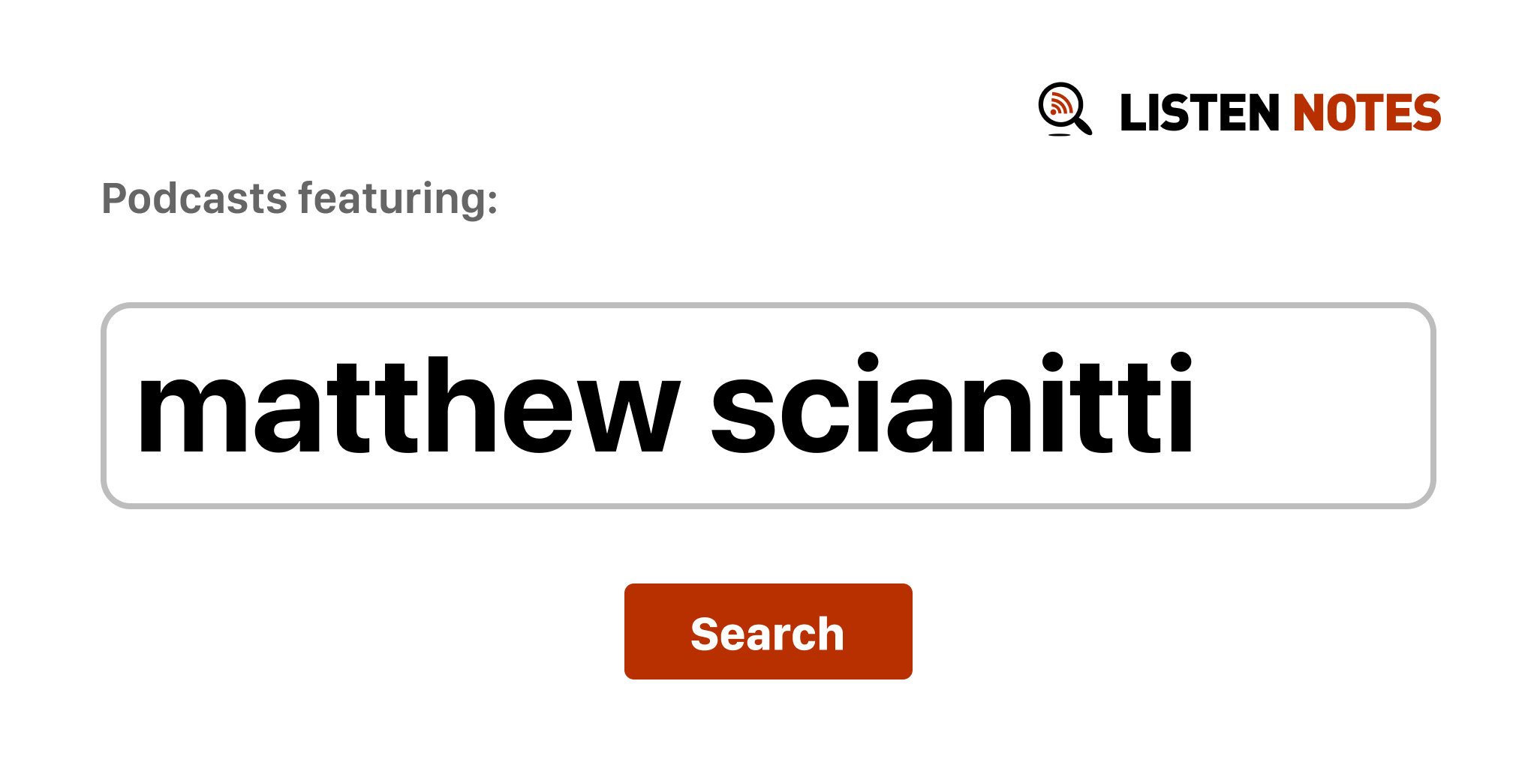Place cursor before the "m" in "matthew"
This screenshot has width=1537, height=768.
(137, 406)
